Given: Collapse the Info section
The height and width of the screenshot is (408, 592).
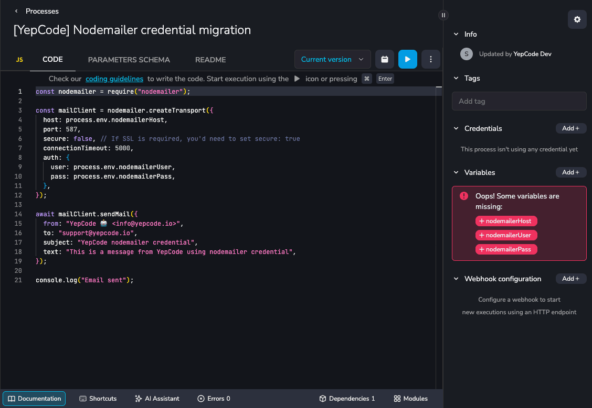Looking at the screenshot, I should 456,34.
